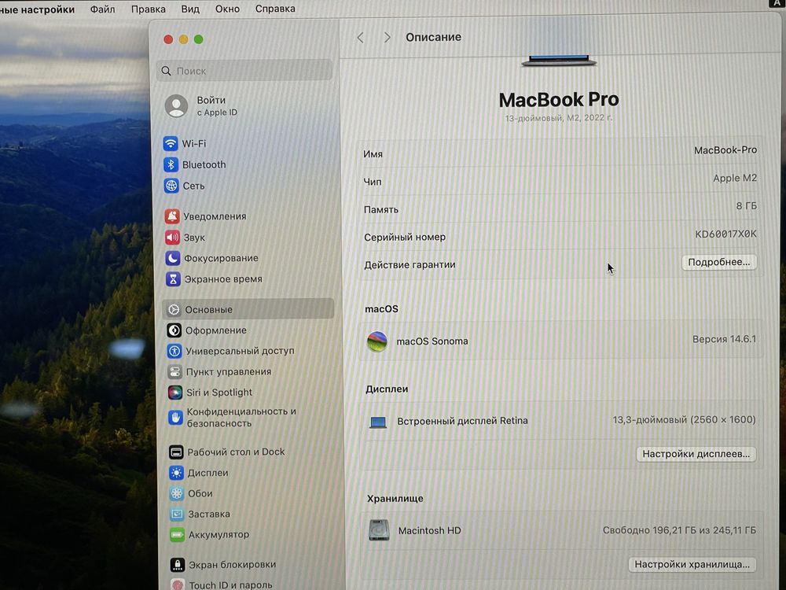Click the Touch ID и пароль fingerprint icon

pos(178,585)
